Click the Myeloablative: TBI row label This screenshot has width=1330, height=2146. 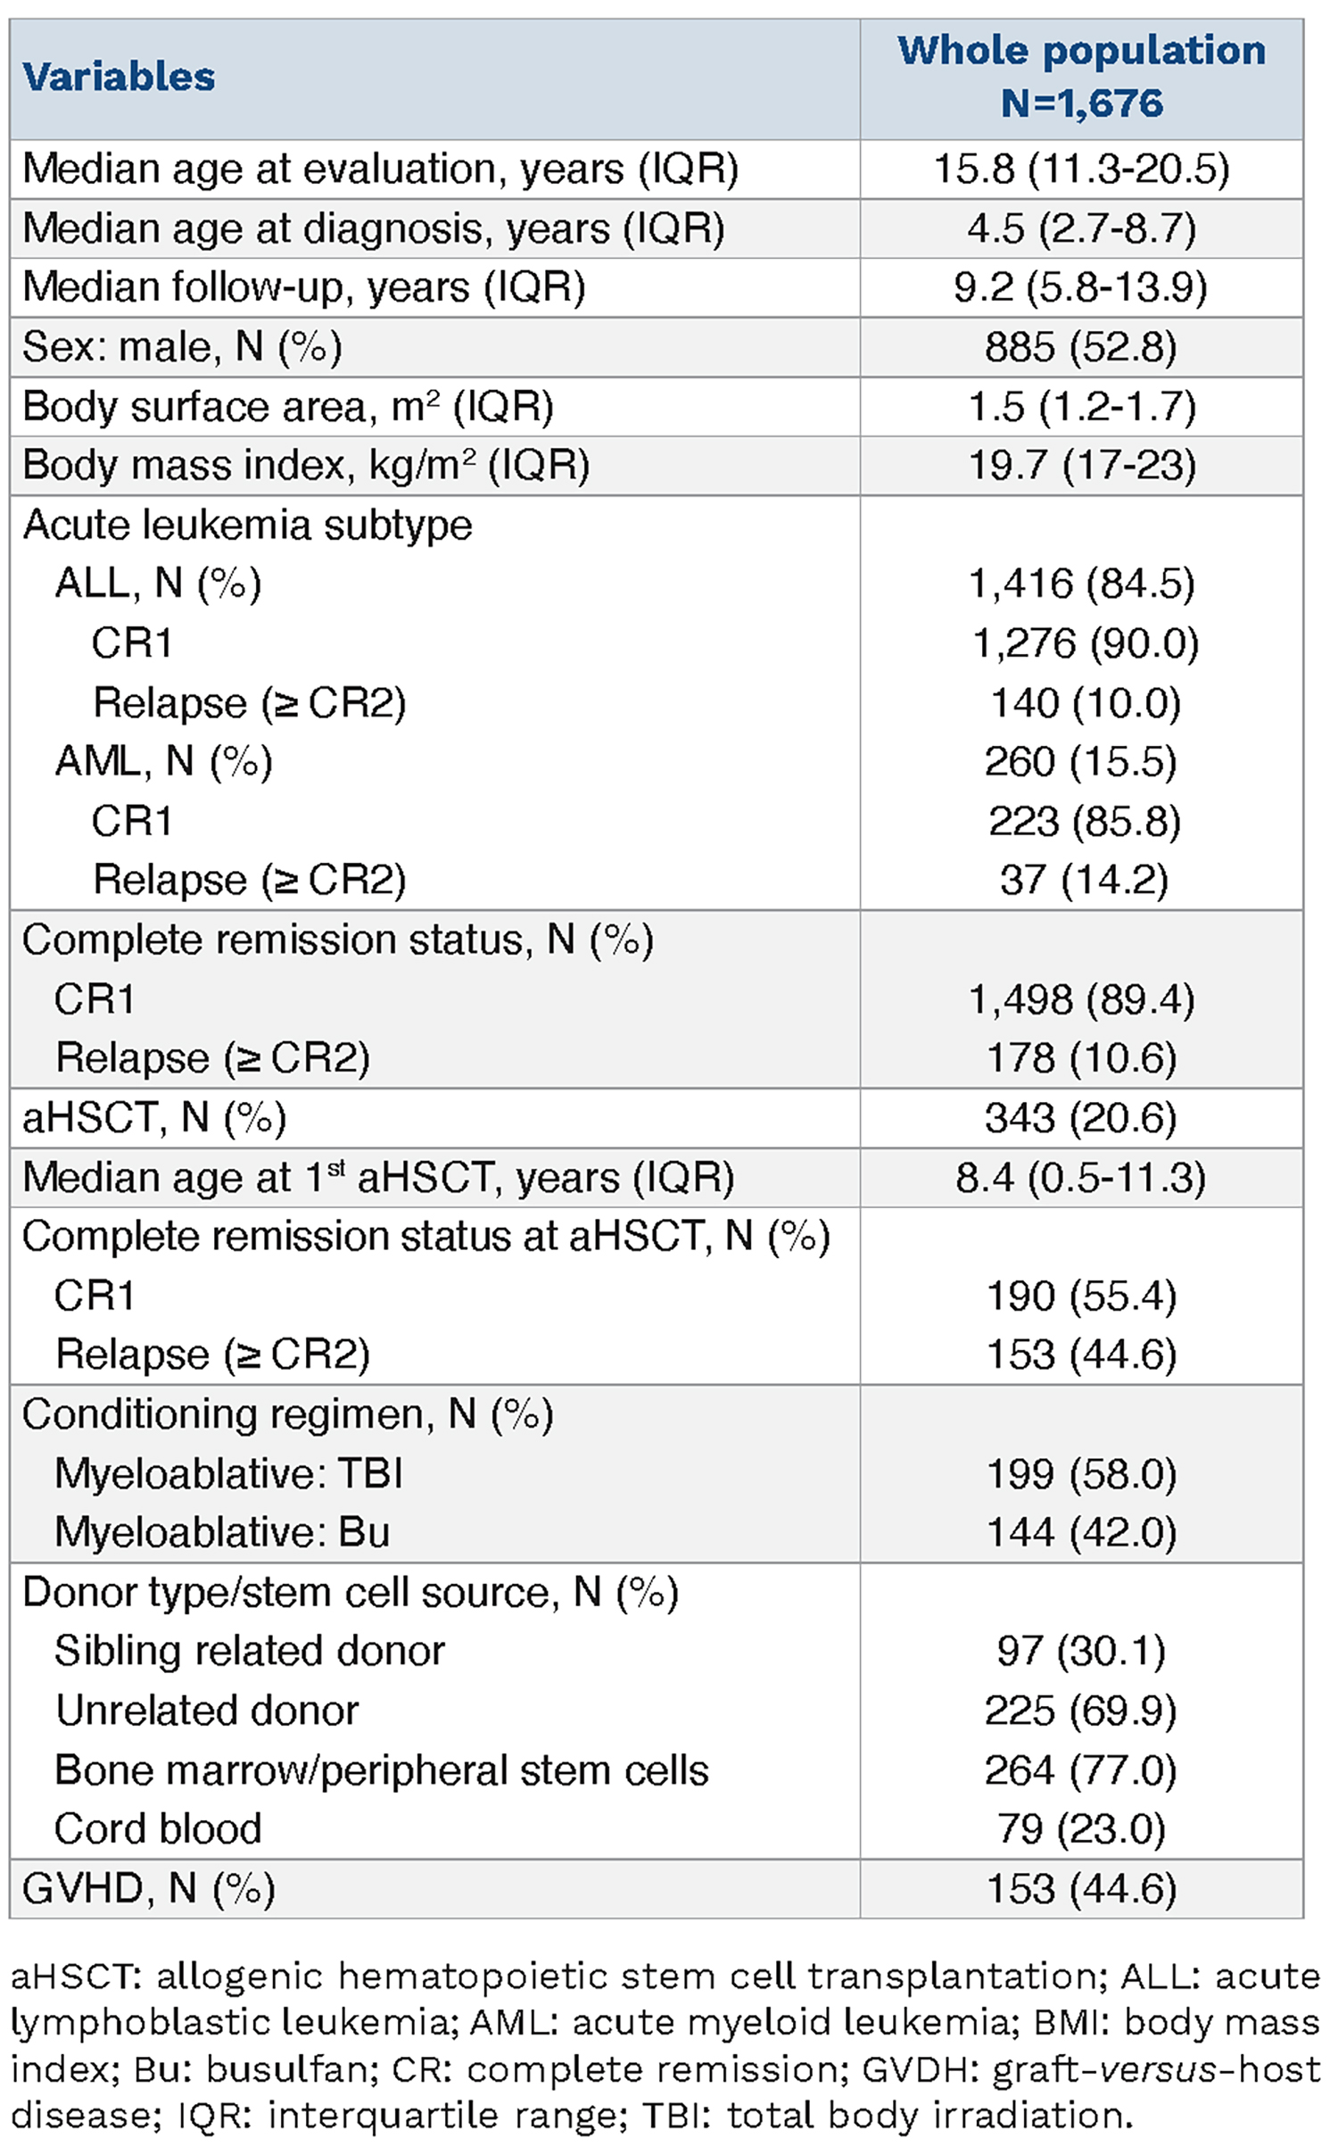click(228, 1473)
